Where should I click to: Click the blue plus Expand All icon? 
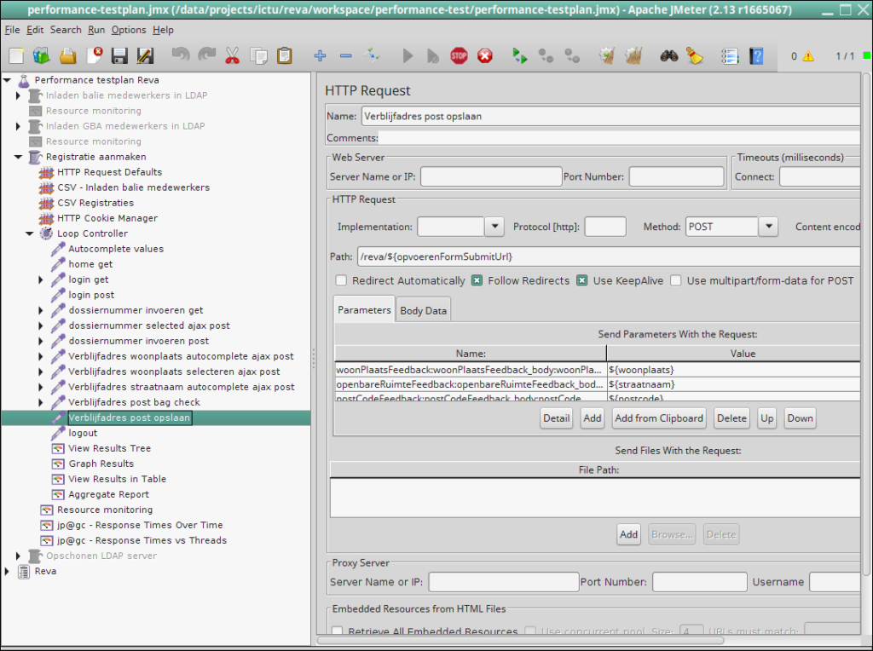321,56
